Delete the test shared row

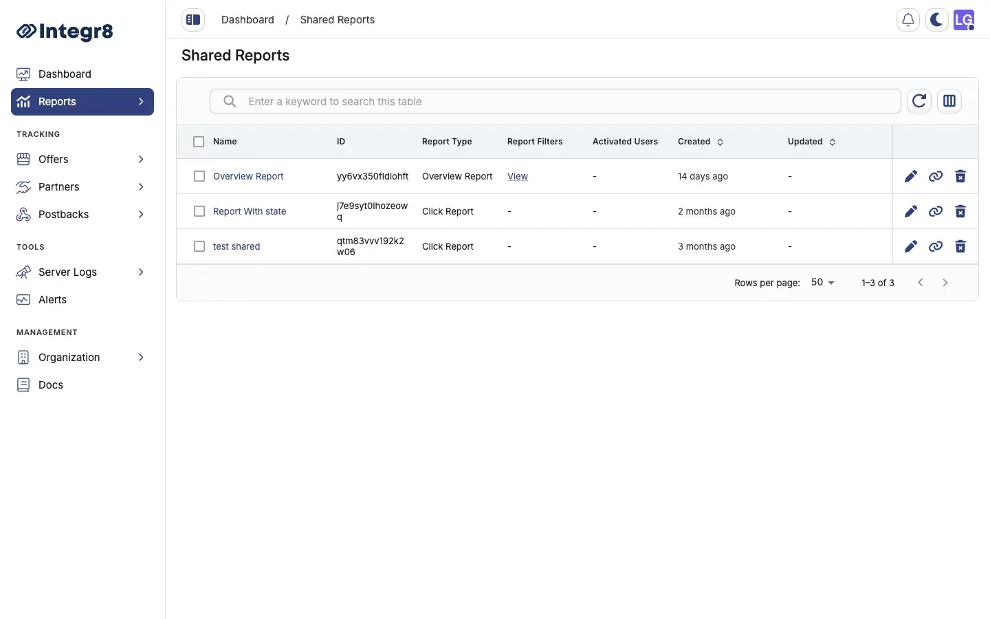pos(960,246)
